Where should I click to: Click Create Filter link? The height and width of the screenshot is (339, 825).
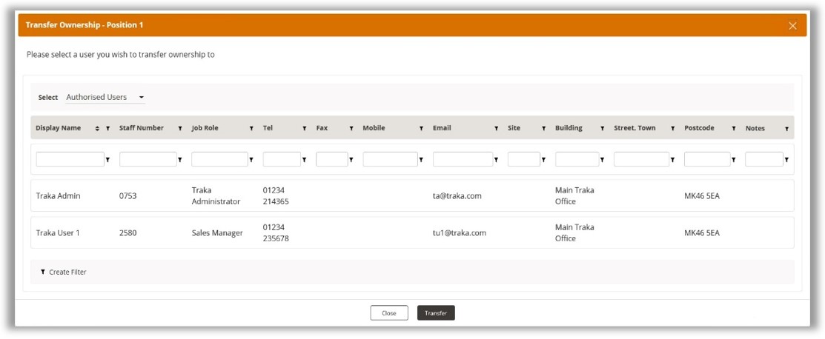pyautogui.click(x=64, y=272)
